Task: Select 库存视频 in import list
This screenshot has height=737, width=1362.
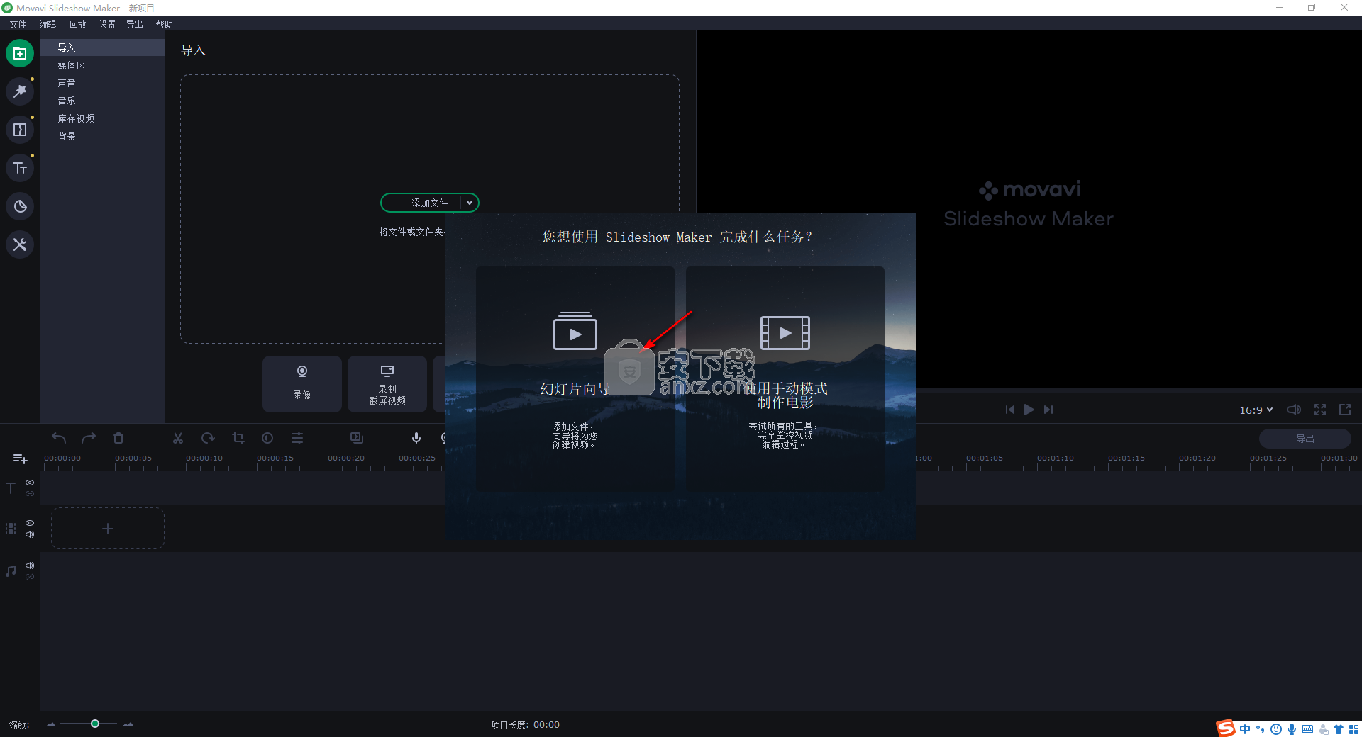Action: [x=102, y=118]
